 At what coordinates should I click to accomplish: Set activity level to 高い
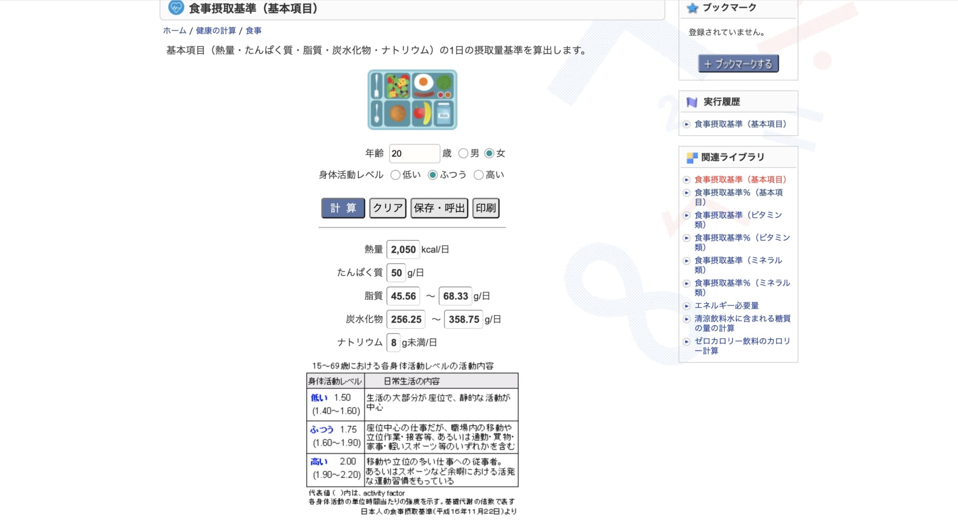tap(479, 175)
